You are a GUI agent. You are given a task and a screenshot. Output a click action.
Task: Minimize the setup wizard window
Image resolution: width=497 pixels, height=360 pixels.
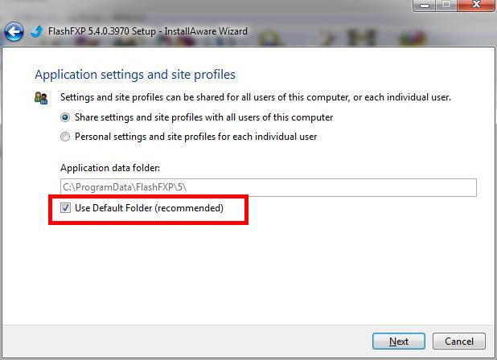pos(425,6)
